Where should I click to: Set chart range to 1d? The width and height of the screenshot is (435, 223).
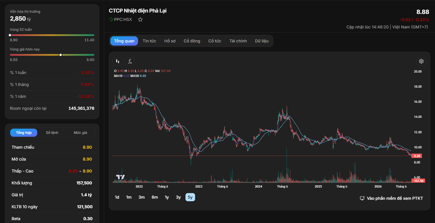click(x=117, y=197)
